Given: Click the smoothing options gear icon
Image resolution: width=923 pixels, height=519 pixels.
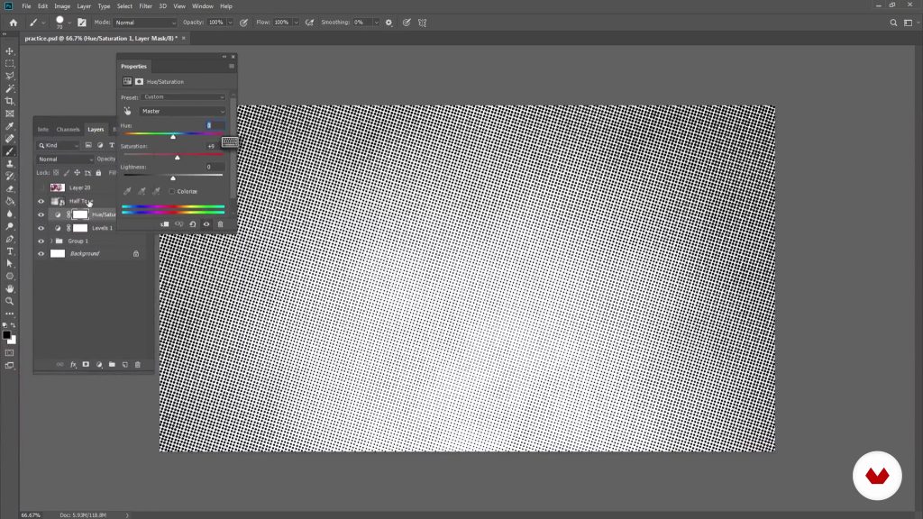Looking at the screenshot, I should click(x=388, y=22).
